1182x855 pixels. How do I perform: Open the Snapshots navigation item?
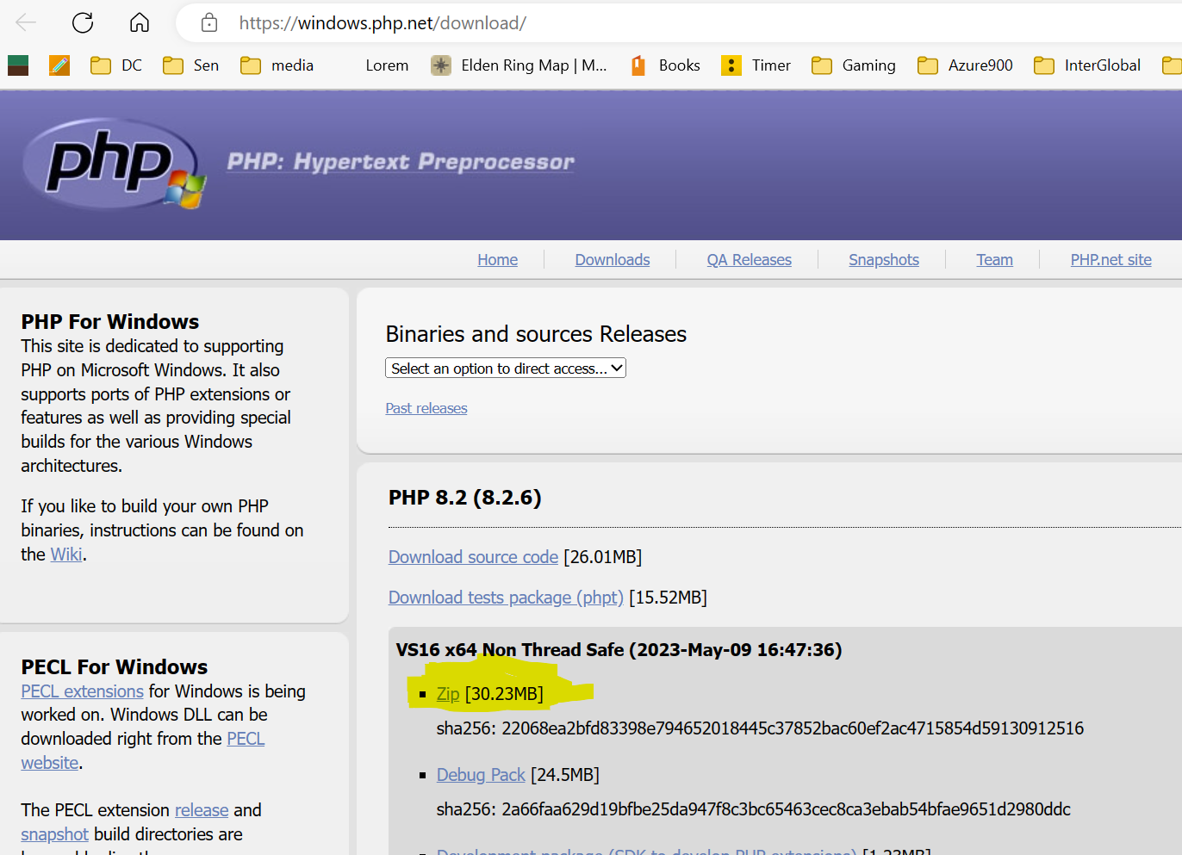click(883, 260)
